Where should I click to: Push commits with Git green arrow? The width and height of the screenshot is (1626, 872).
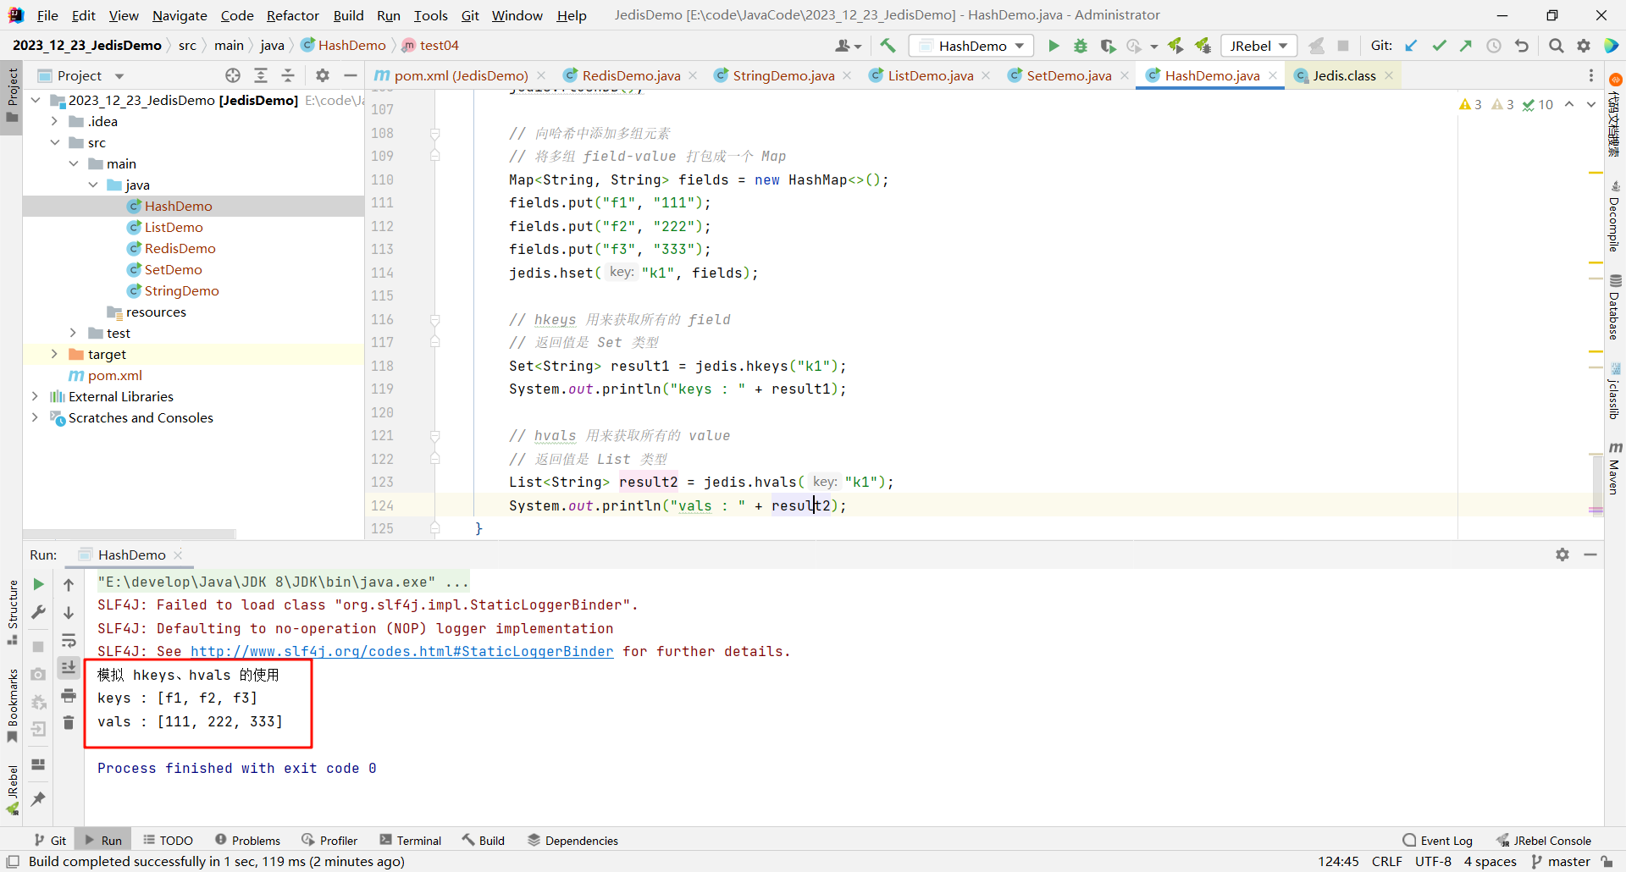click(x=1466, y=46)
